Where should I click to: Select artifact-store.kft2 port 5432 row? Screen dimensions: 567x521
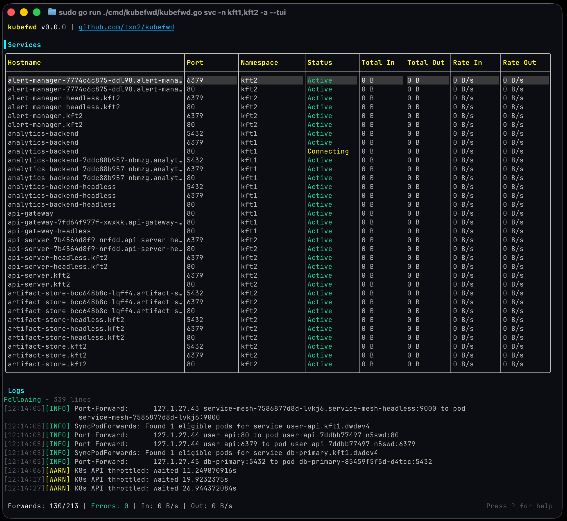click(x=47, y=346)
